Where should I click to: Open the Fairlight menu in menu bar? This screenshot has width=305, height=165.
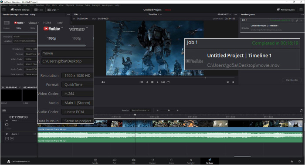point(96,5)
